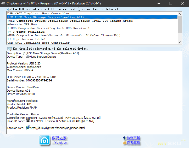Click the magnifier icon beside detailed information heading
The image size is (189, 148).
pyautogui.click(x=9, y=49)
